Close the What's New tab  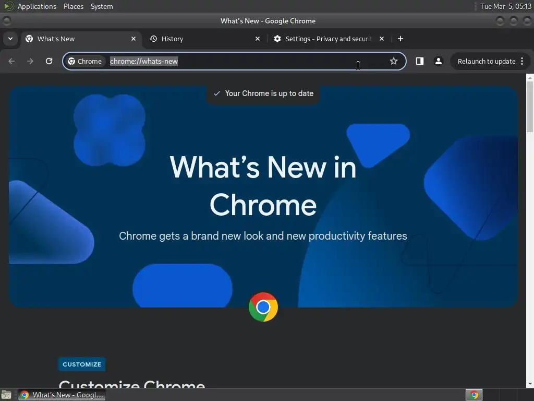[x=133, y=39]
